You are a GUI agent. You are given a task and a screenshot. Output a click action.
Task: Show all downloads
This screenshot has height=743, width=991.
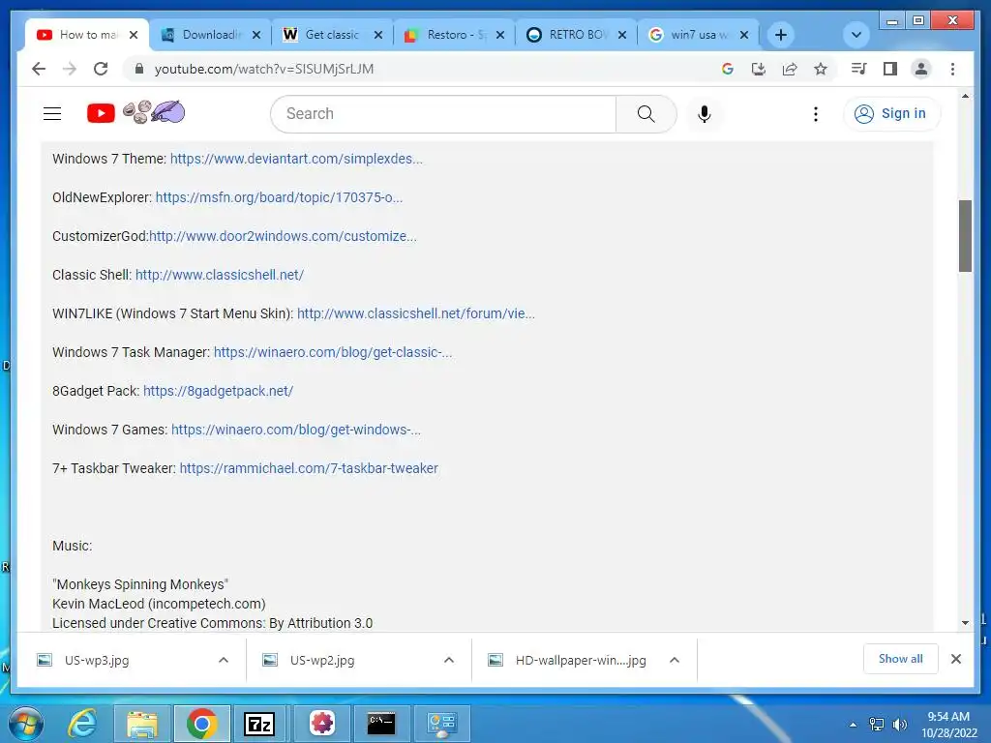tap(901, 659)
